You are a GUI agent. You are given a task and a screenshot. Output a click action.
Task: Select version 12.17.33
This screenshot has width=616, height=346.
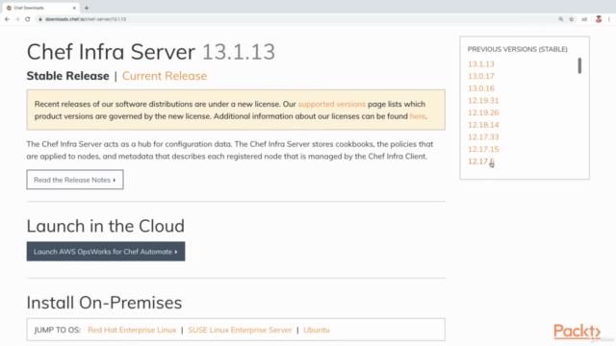483,136
